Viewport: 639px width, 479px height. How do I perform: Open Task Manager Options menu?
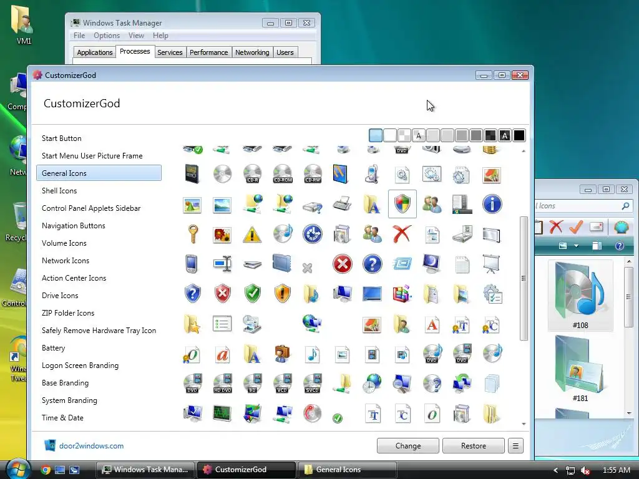(x=106, y=36)
